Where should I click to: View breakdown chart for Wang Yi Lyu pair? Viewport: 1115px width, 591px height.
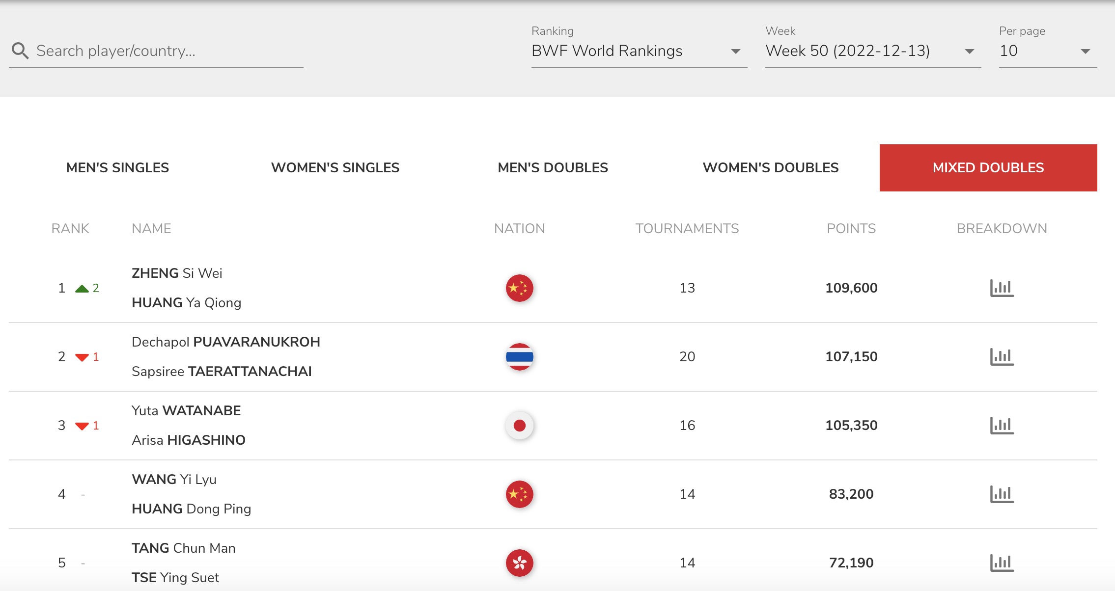tap(1002, 494)
